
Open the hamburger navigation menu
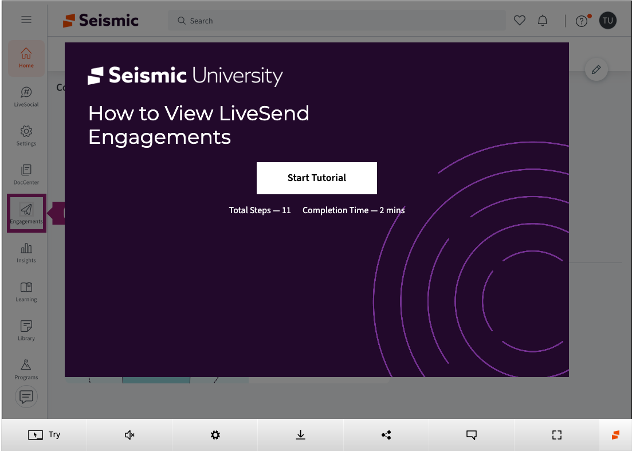26,19
